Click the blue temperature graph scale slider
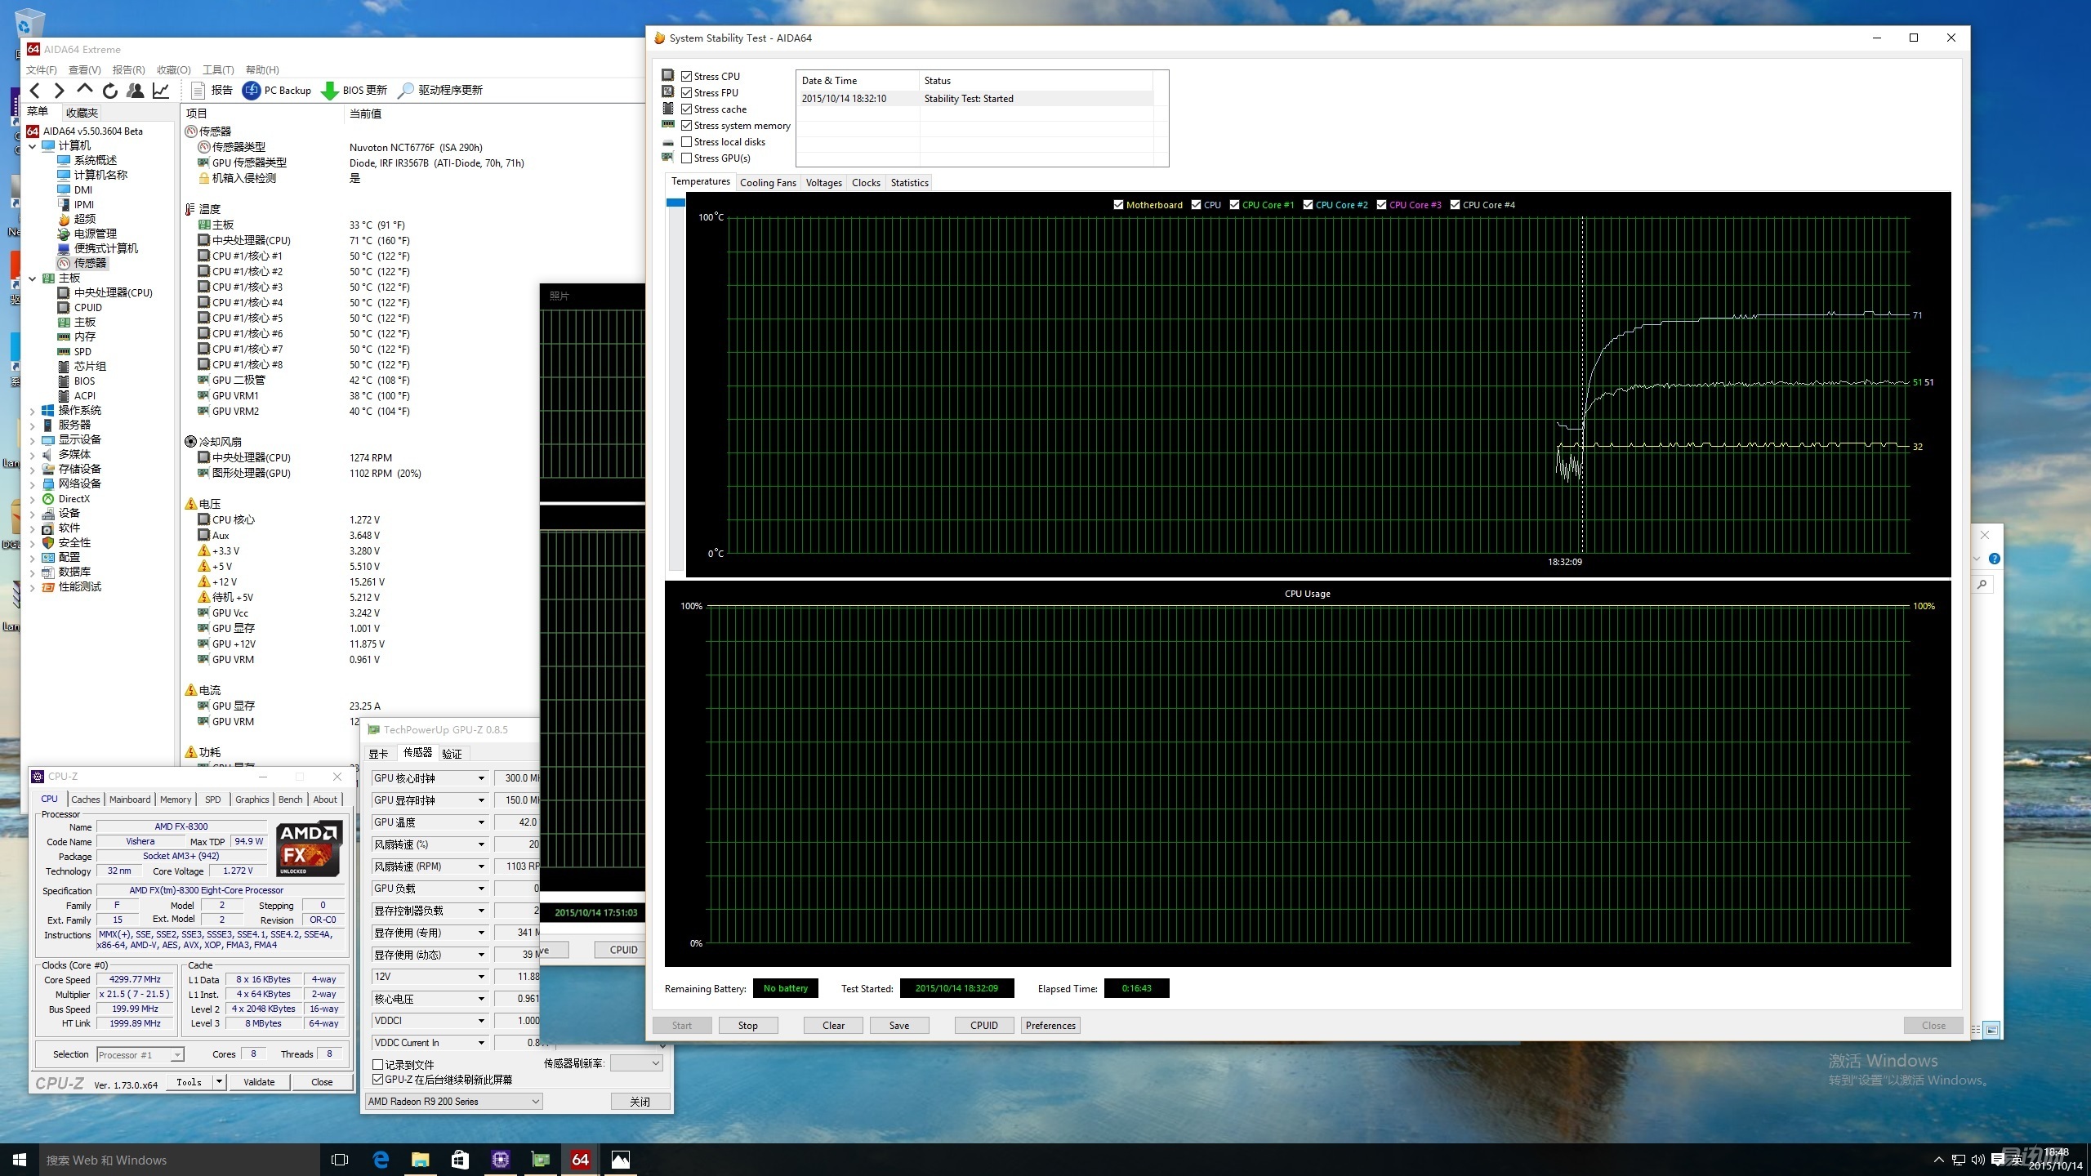This screenshot has width=2091, height=1176. click(675, 203)
